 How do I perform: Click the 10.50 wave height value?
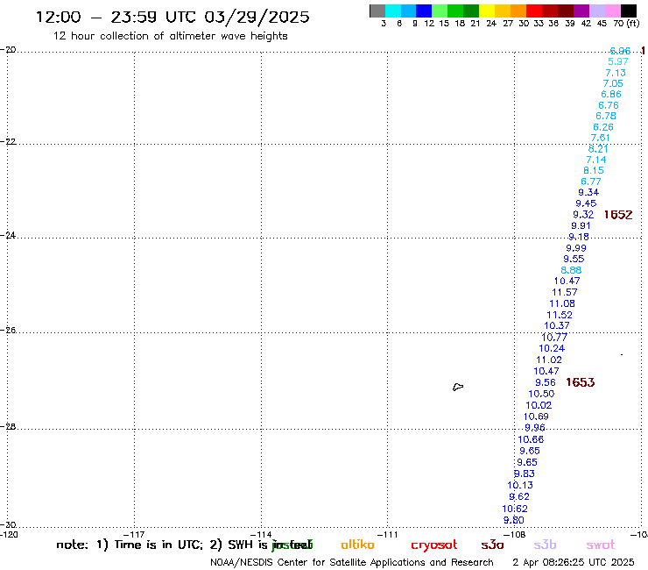click(541, 394)
